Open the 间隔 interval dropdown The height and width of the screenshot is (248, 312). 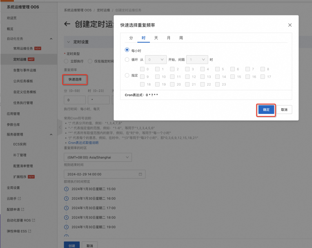[x=197, y=60]
